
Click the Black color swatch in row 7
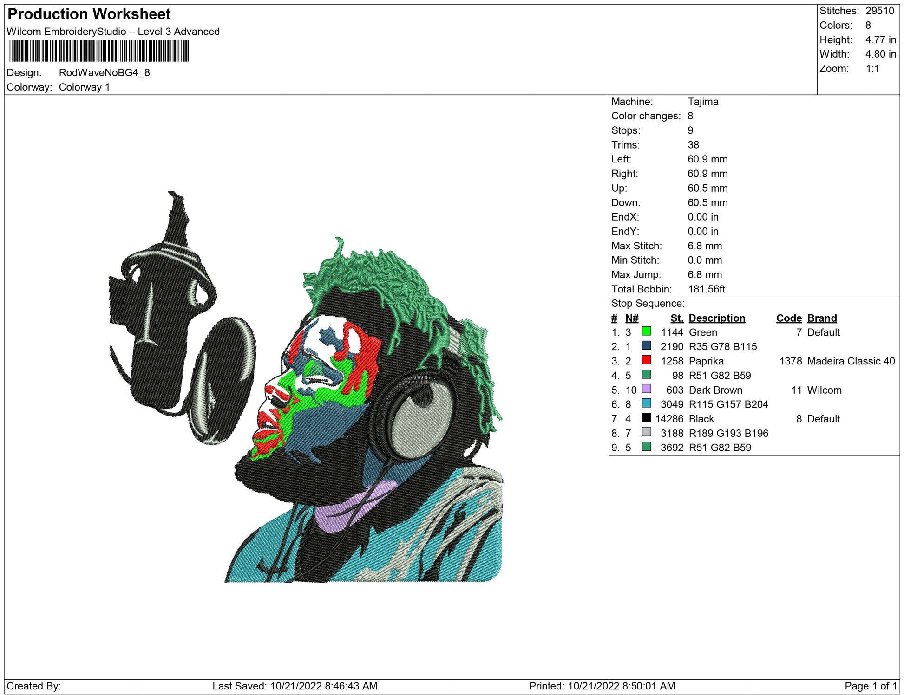pos(646,418)
